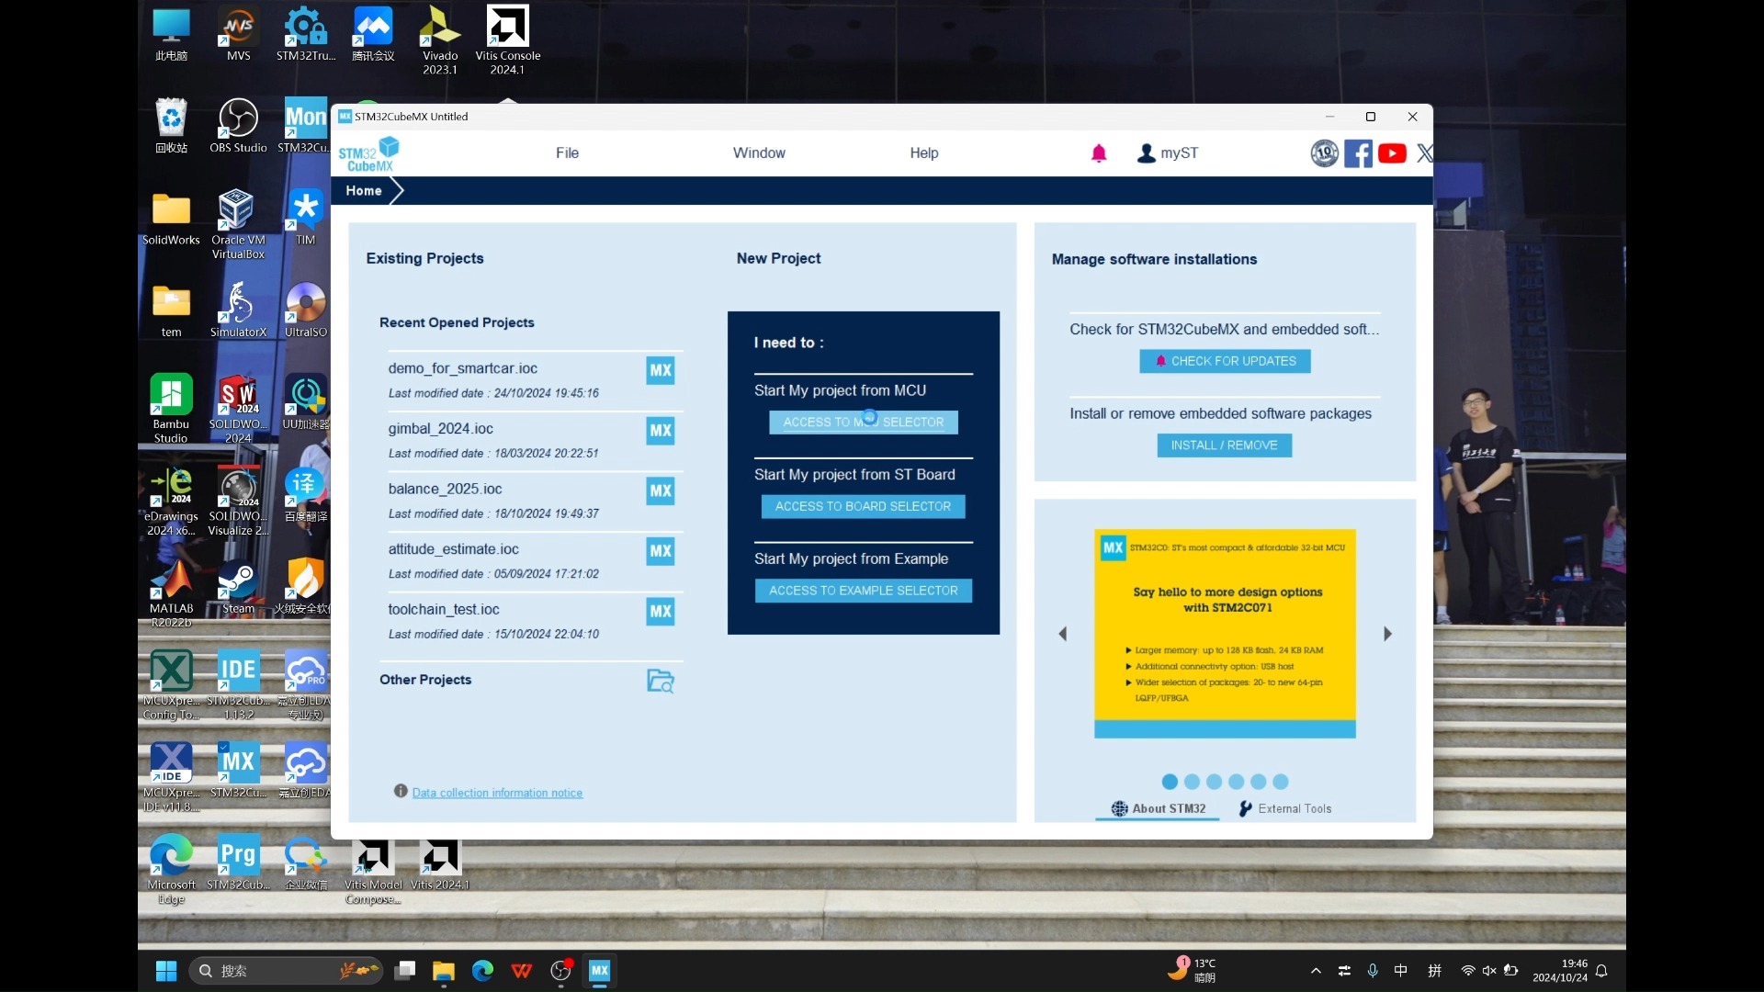Click the STM32CubeMX logo

click(369, 154)
